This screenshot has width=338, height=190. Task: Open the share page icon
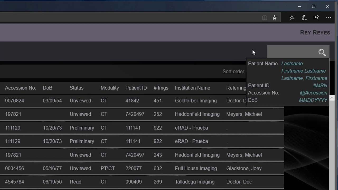(x=316, y=17)
